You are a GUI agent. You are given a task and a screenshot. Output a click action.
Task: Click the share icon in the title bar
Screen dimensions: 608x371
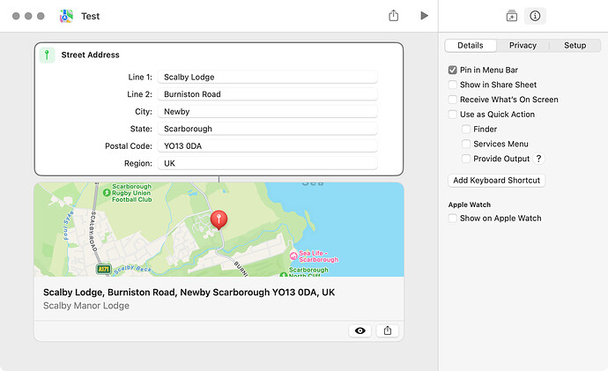pyautogui.click(x=394, y=16)
